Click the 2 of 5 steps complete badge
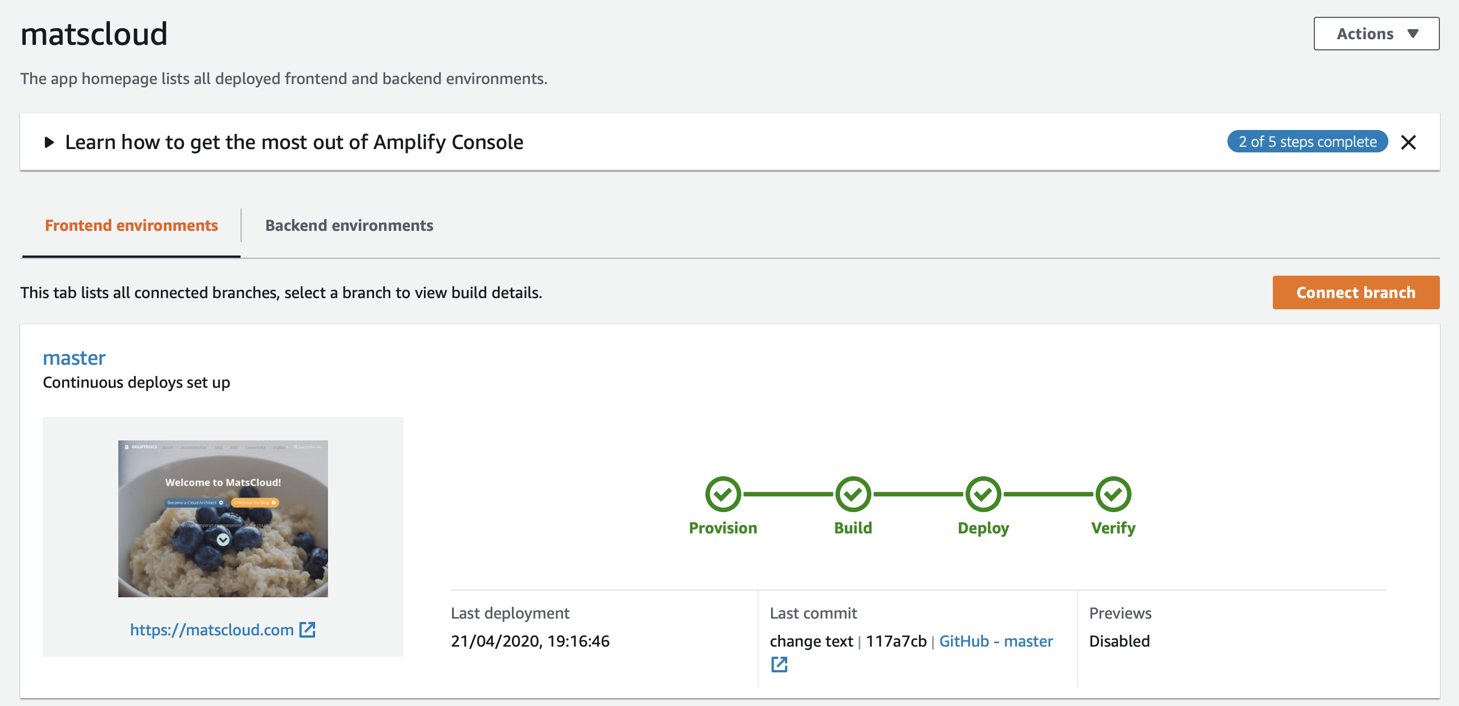Viewport: 1459px width, 706px height. tap(1306, 142)
